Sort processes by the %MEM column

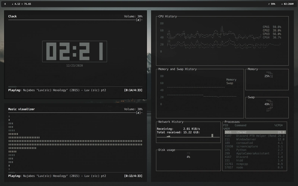[x=226, y=129]
